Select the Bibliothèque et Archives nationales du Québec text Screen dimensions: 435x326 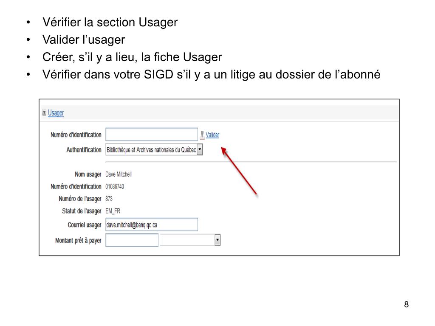151,150
